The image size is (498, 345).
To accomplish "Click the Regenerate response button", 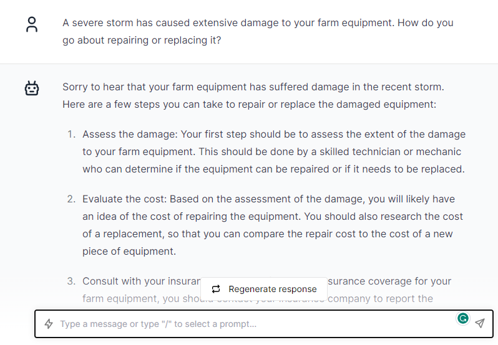I will (x=264, y=289).
